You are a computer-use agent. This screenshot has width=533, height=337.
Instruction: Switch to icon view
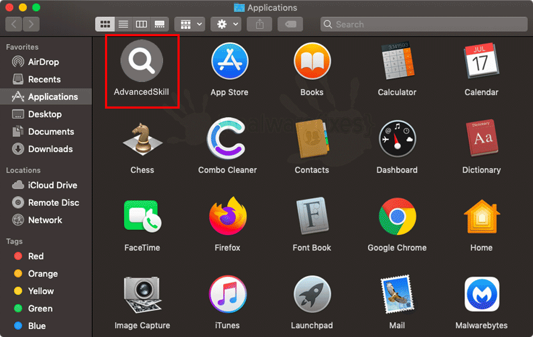tap(104, 24)
